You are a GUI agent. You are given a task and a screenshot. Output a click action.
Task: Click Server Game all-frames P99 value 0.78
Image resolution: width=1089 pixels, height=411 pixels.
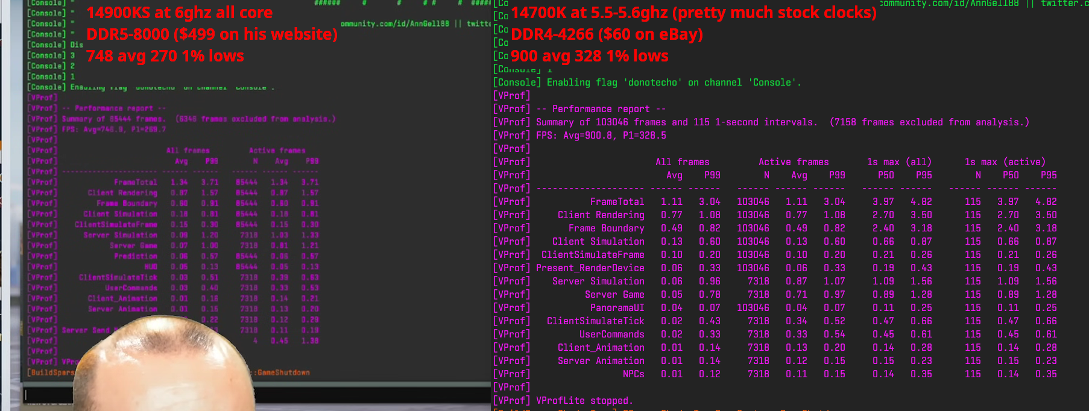(x=710, y=295)
